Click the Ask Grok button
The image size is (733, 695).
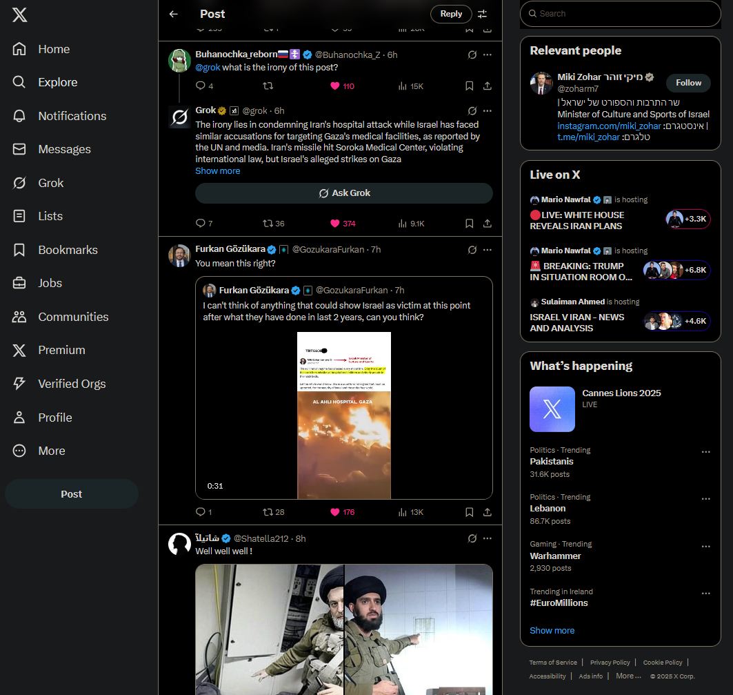[x=344, y=193]
